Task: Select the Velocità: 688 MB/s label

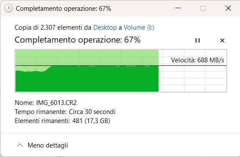Action: coord(197,60)
